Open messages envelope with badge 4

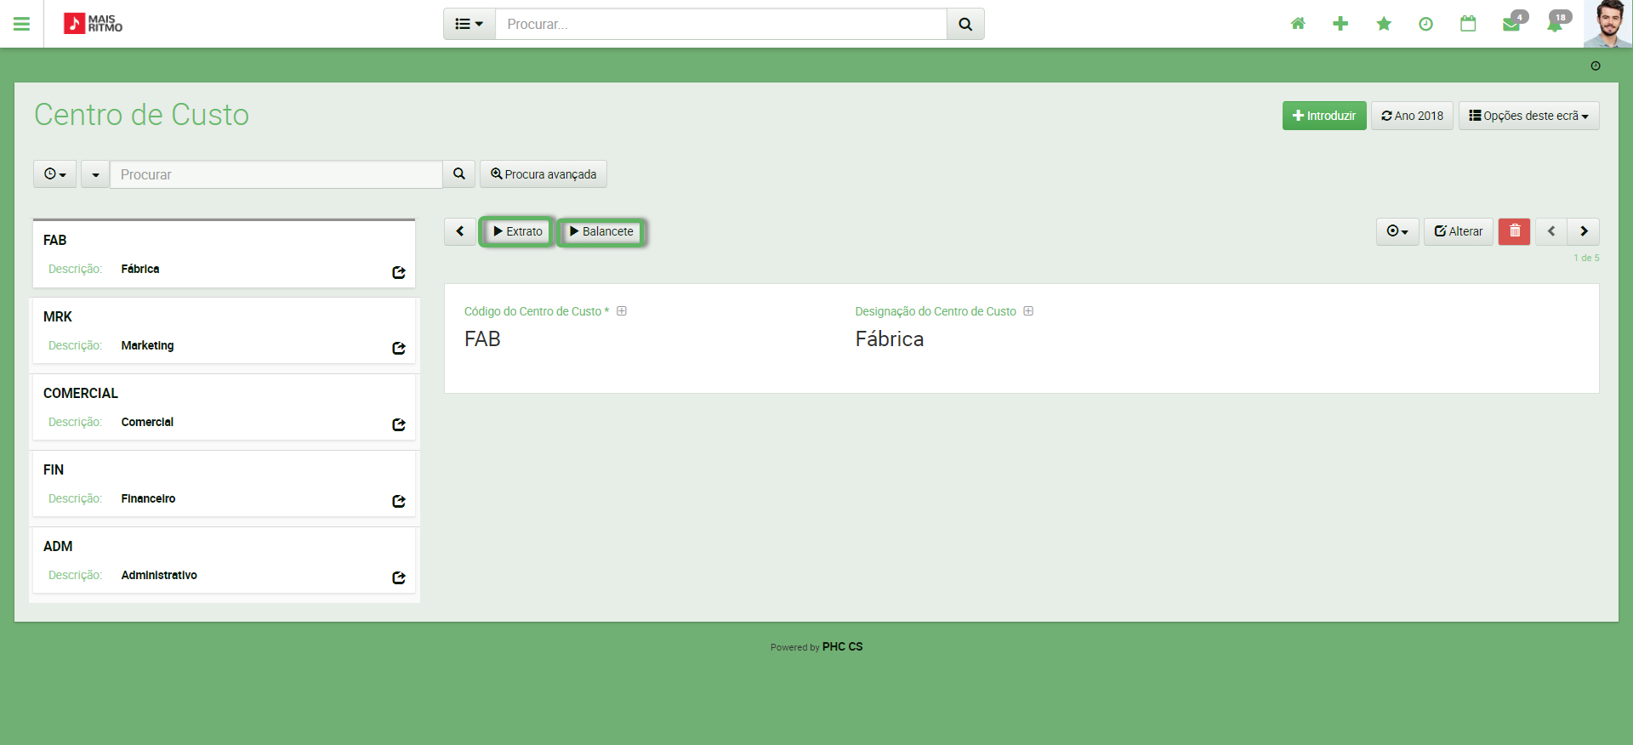1511,24
